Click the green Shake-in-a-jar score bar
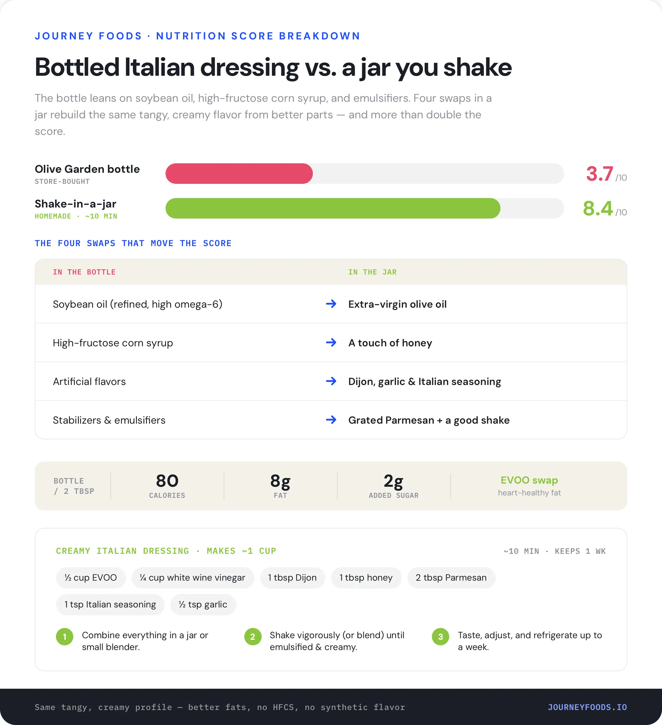 point(333,208)
